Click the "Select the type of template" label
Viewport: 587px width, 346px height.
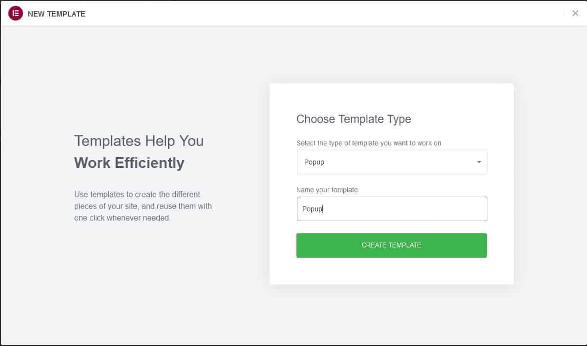tap(369, 143)
